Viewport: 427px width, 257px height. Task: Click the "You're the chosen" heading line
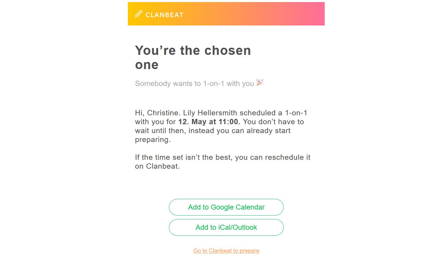(193, 50)
